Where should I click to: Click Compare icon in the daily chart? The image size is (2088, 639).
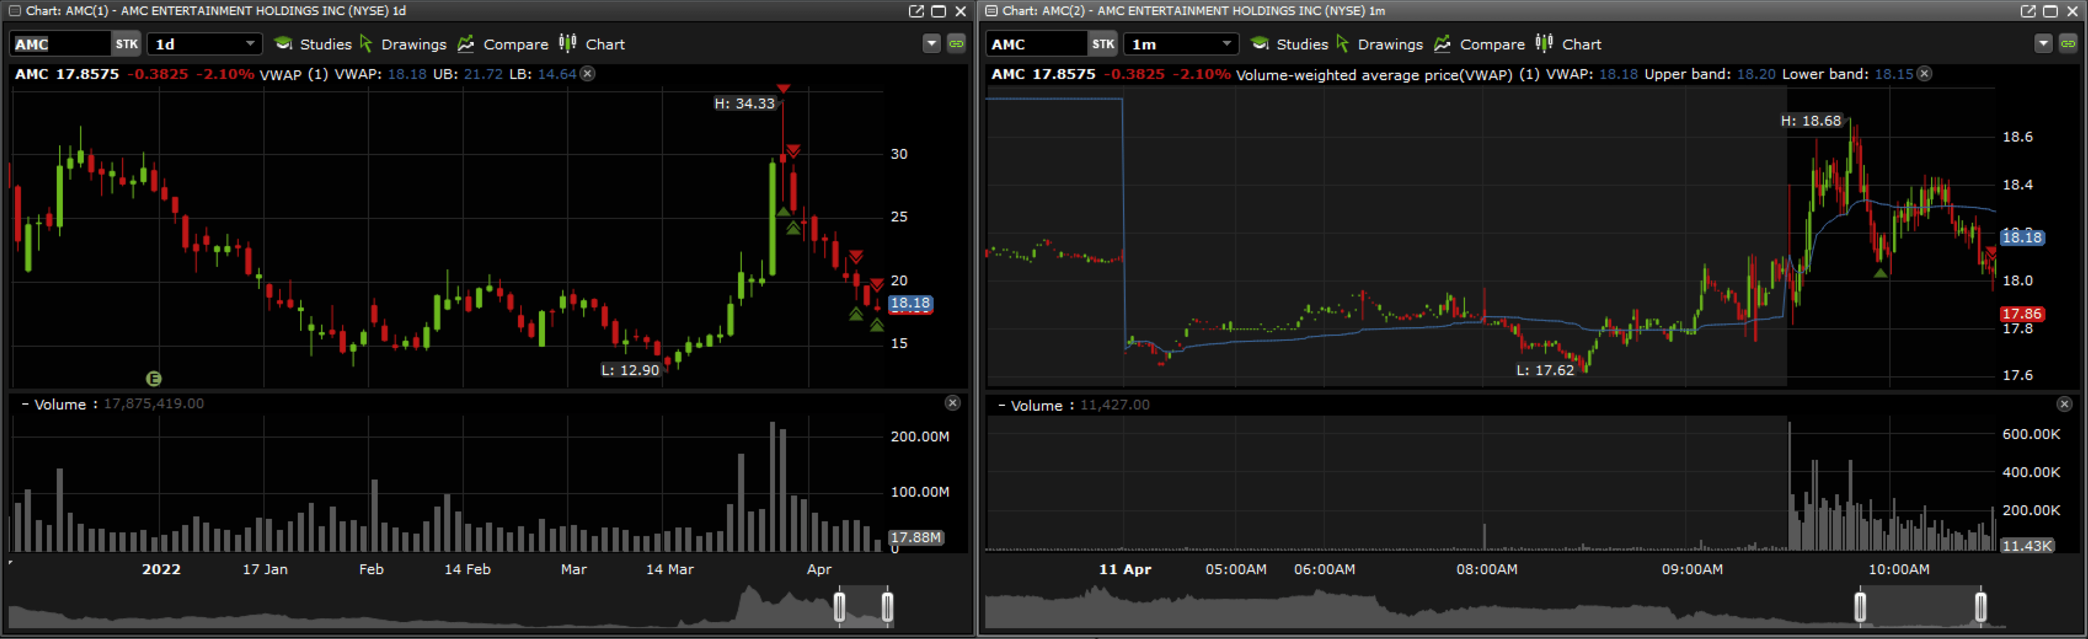point(466,44)
